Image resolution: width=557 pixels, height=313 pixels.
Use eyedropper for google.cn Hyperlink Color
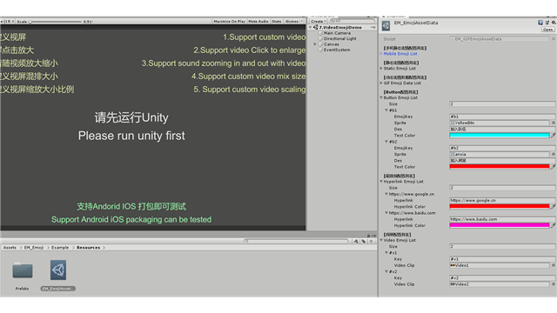coord(554,207)
